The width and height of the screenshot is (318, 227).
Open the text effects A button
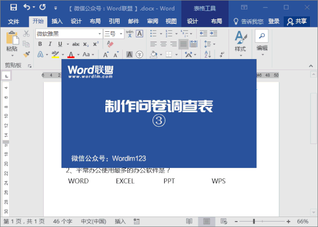pos(40,54)
